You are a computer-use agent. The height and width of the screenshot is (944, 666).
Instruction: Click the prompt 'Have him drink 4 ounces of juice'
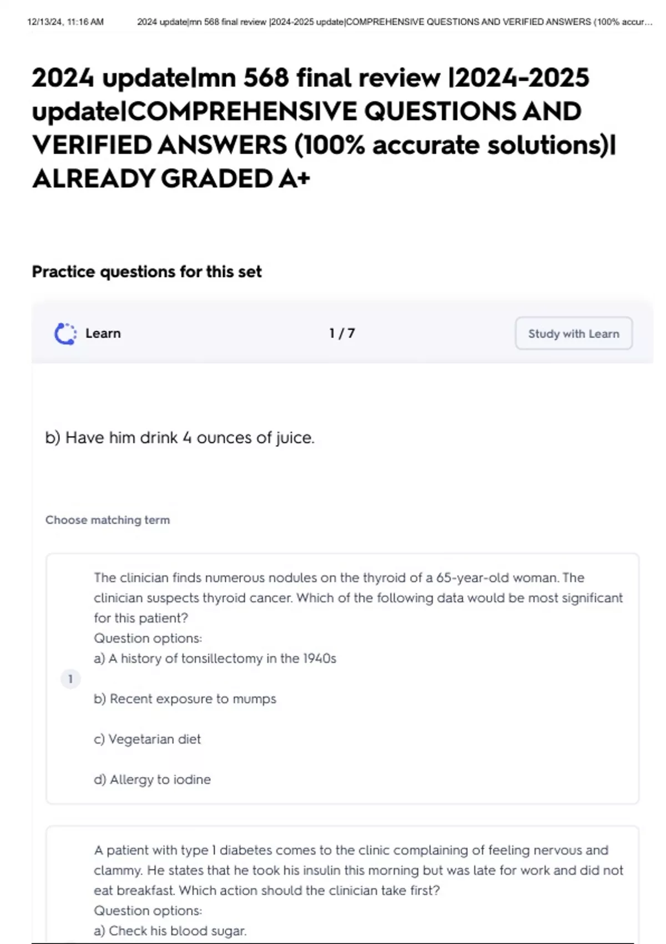[x=180, y=438]
